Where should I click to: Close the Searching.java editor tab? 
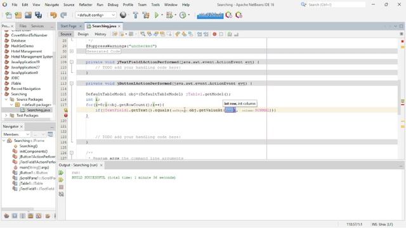[119, 27]
